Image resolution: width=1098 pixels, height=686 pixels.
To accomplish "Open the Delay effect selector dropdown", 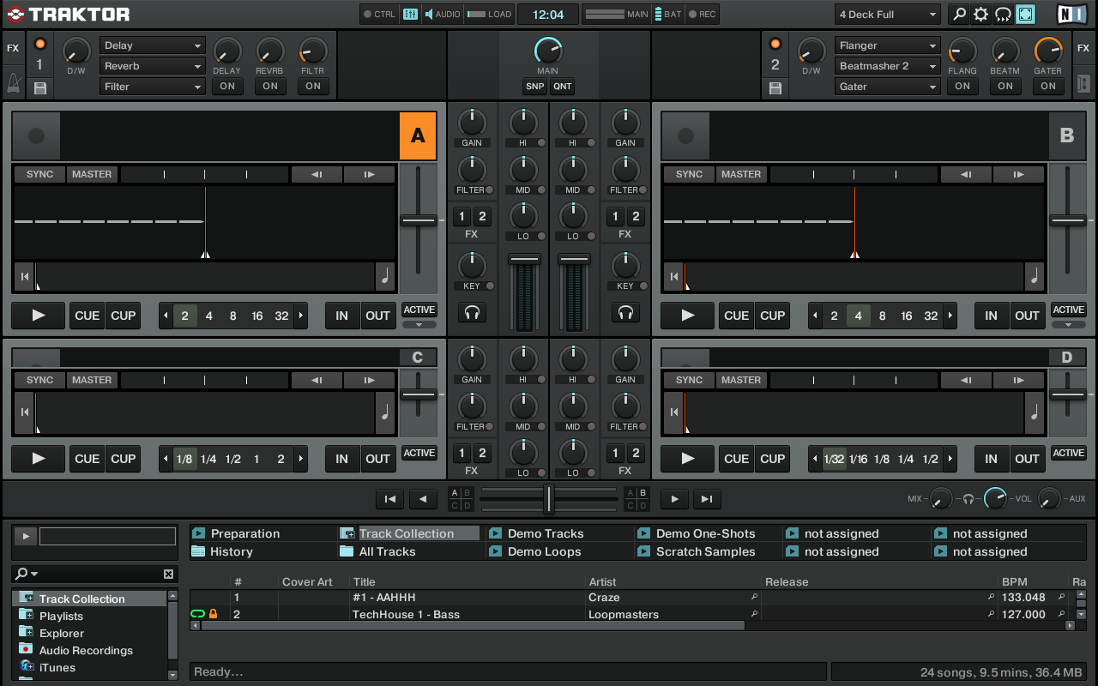I will (153, 45).
